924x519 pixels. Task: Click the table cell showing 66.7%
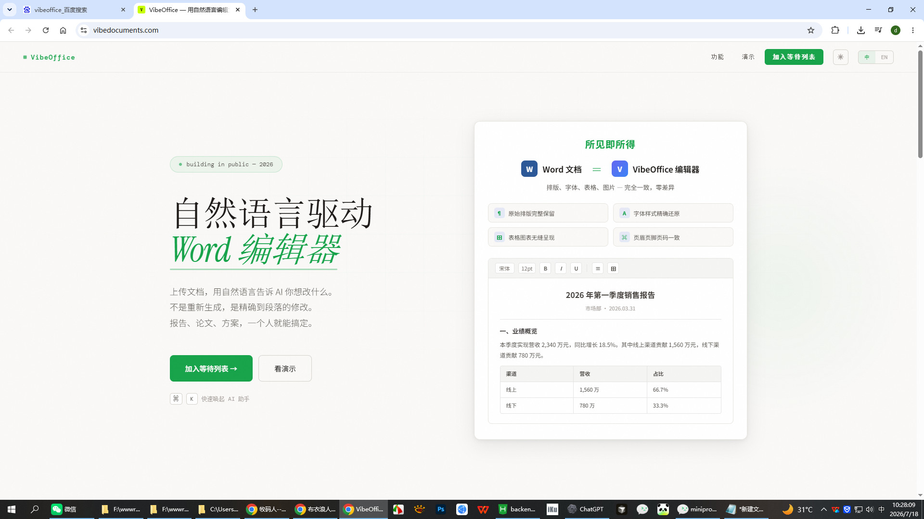pyautogui.click(x=684, y=390)
